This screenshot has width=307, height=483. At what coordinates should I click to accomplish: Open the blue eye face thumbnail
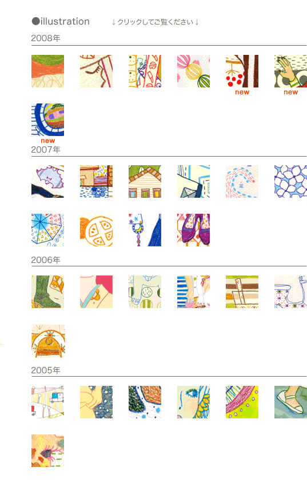tap(193, 402)
